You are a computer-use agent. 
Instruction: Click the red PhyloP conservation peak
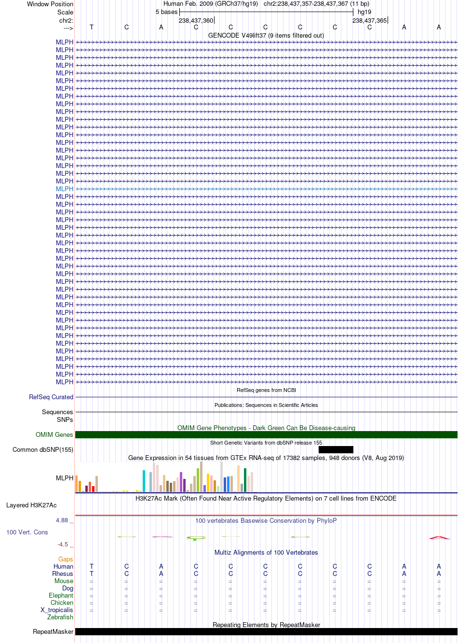tap(439, 537)
